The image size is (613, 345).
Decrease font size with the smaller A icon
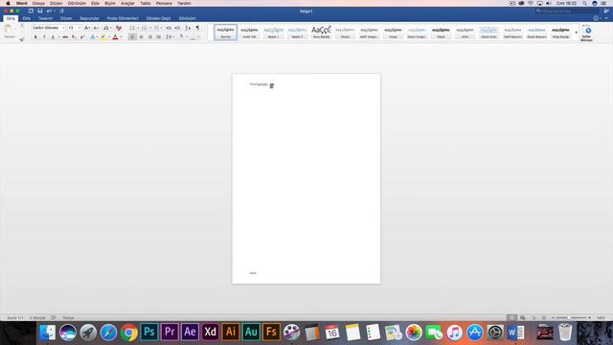[96, 28]
